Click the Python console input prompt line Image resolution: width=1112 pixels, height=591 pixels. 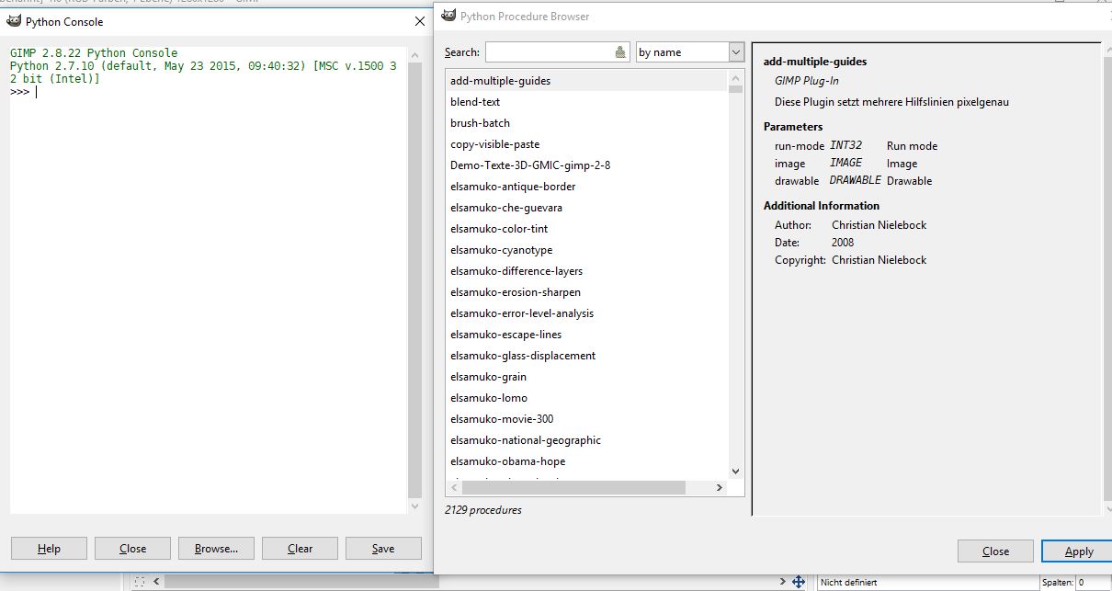[207, 92]
